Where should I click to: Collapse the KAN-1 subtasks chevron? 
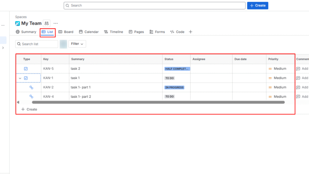(20, 78)
